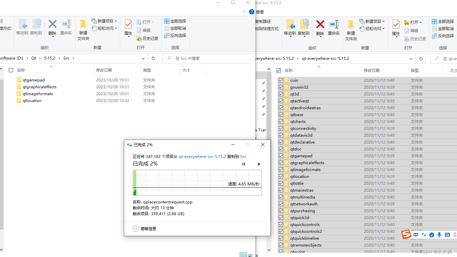Click 复制路径 in right window ribbon
The image size is (457, 257).
pyautogui.click(x=263, y=21)
